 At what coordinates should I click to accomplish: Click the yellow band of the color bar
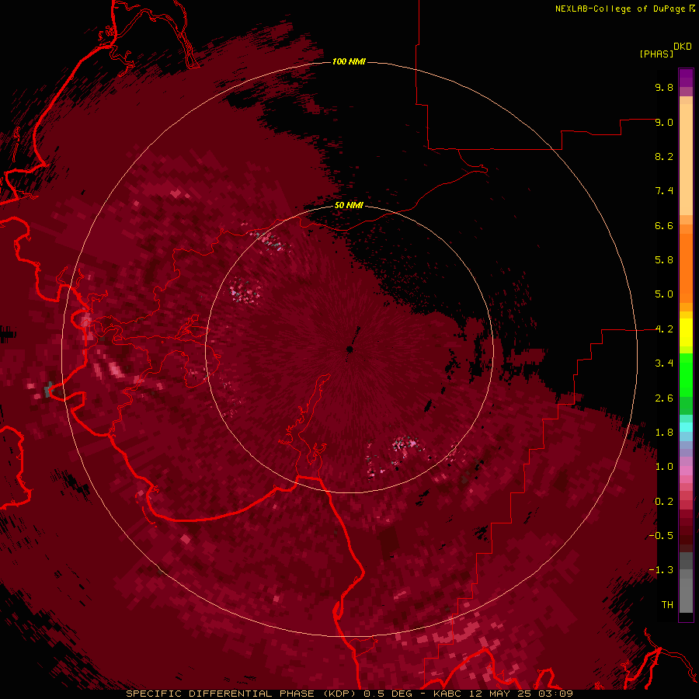[x=686, y=332]
